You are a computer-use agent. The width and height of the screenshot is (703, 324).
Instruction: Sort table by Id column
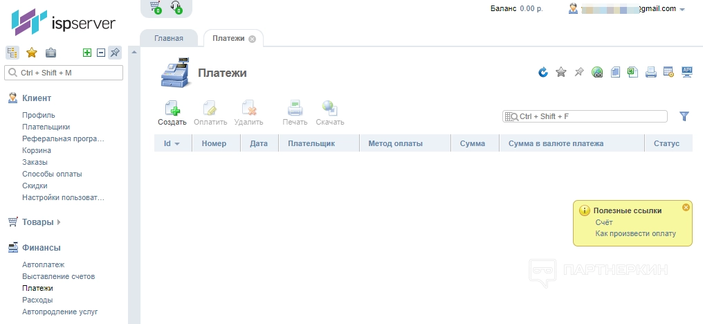pos(172,143)
